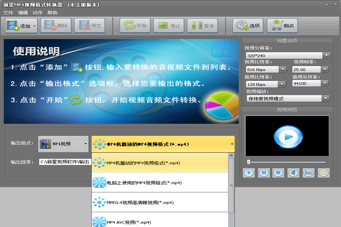This screenshot has width=341, height=227.
Task: Click the small play control under preview
Action: (x=249, y=173)
